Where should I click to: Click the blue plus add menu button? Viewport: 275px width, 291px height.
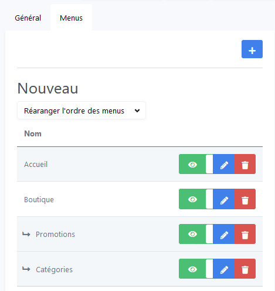tap(252, 49)
